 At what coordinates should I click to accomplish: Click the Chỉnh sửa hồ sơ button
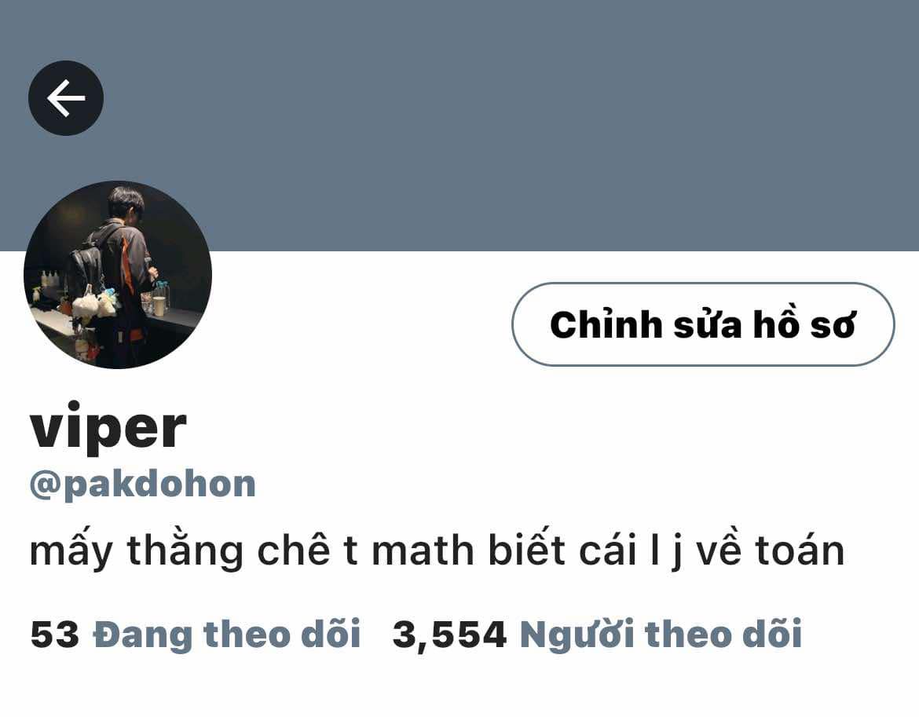pos(703,324)
